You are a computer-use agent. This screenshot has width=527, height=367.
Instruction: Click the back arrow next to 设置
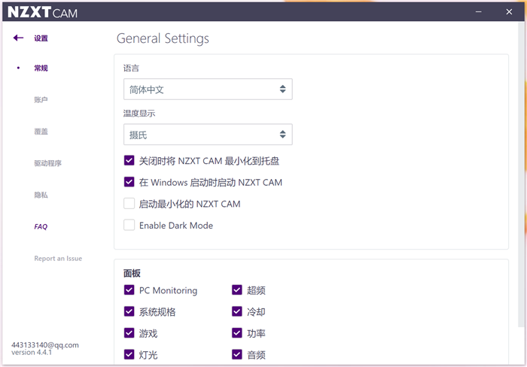click(19, 38)
